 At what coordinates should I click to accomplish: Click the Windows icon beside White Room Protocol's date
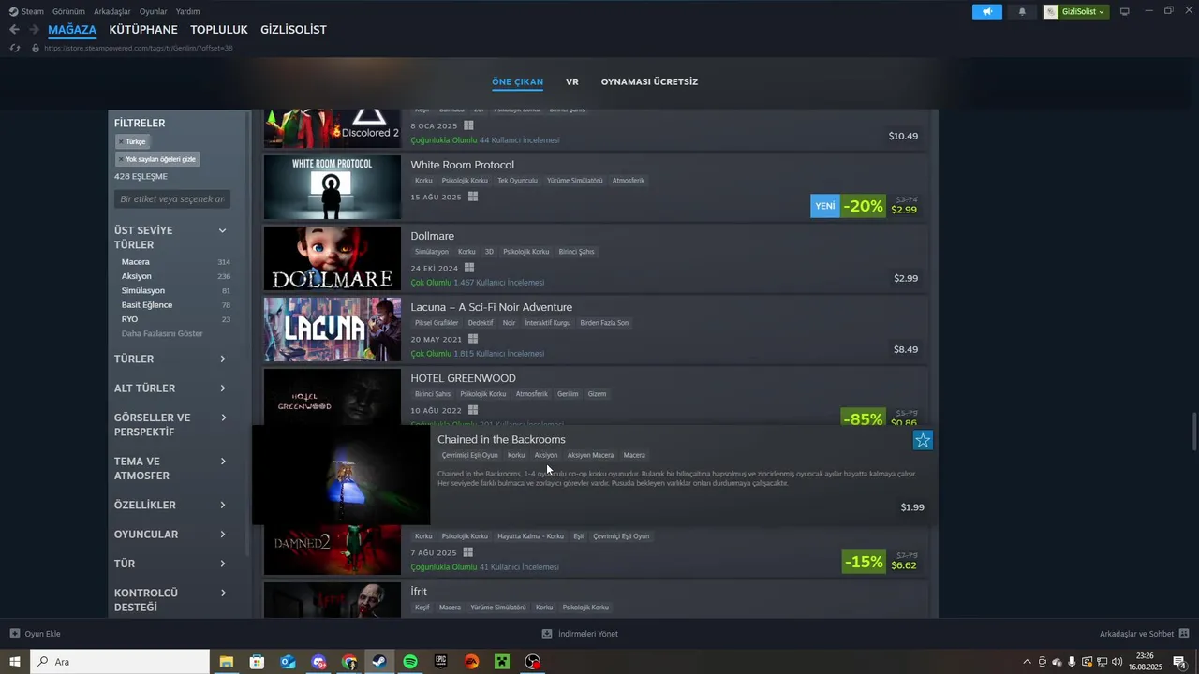tap(473, 197)
